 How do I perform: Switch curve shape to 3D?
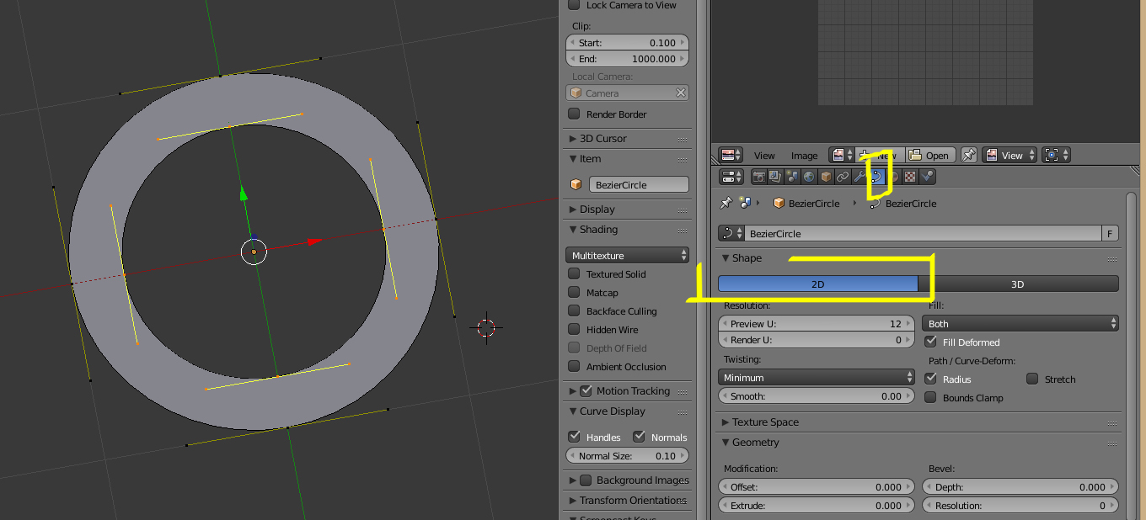pos(1017,284)
